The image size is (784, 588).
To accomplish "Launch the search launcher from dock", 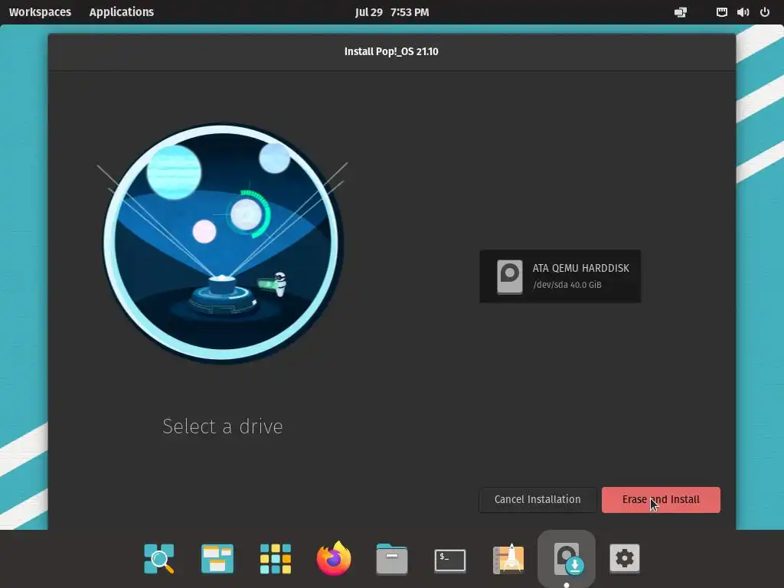I will tap(159, 558).
